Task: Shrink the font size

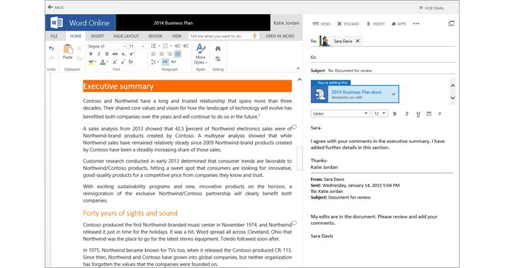Action: [x=123, y=62]
